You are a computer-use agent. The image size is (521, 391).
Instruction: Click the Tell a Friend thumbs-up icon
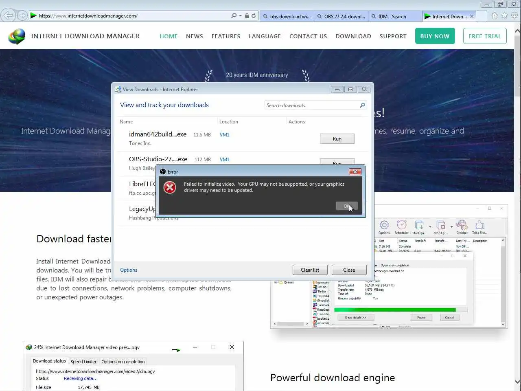click(x=479, y=225)
